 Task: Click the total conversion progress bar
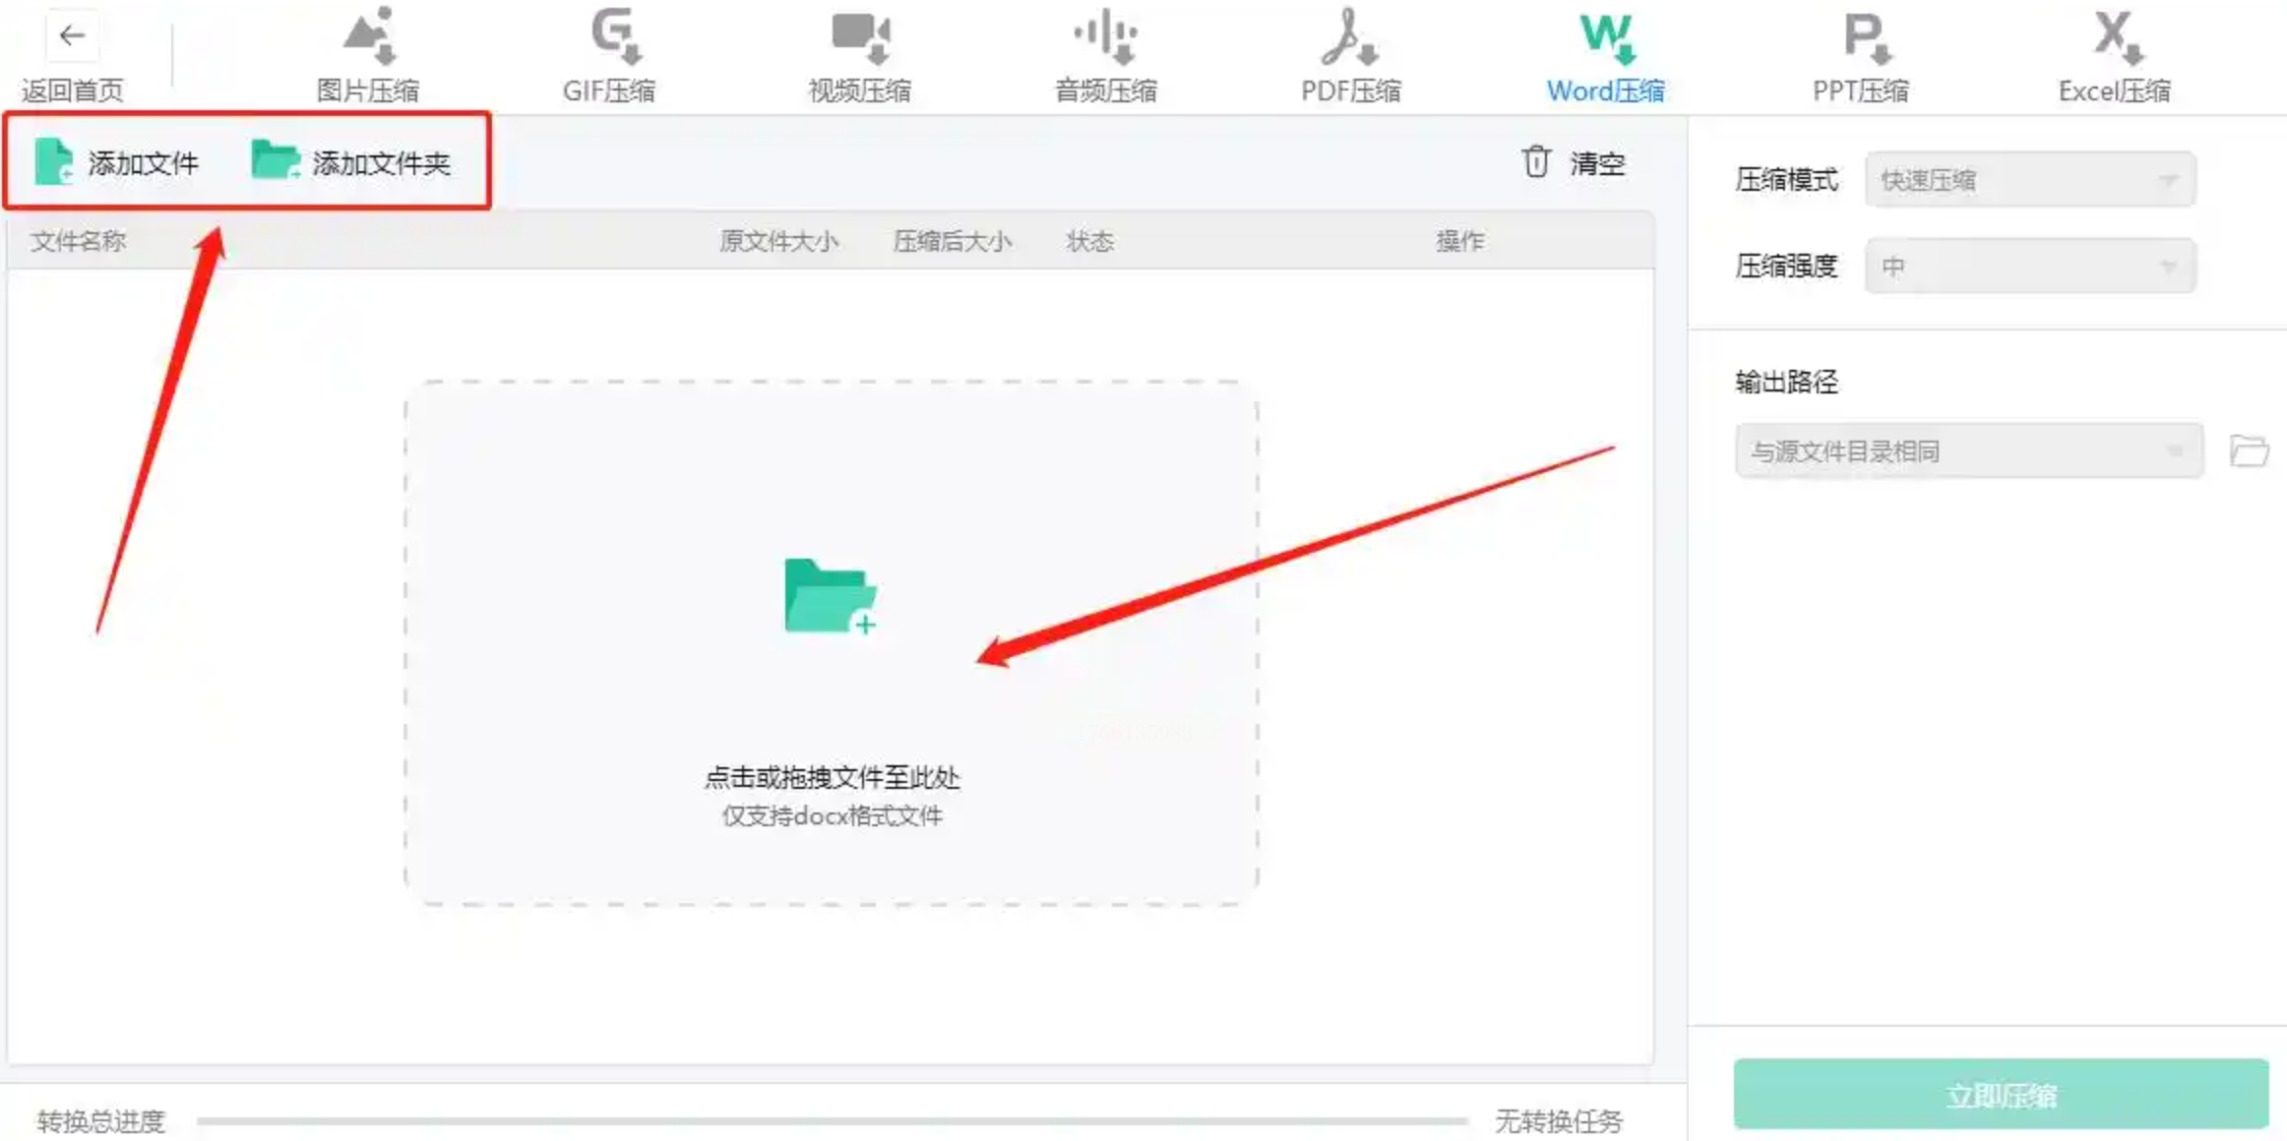pos(832,1120)
